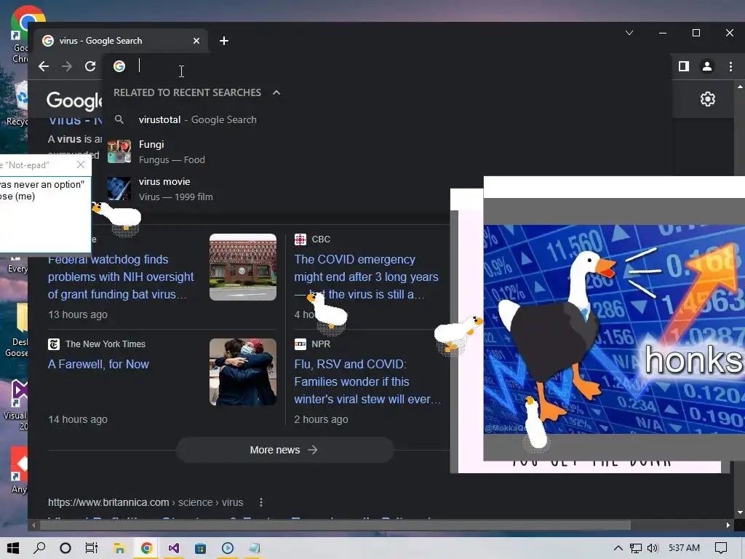Toggle Chrome side panel icon
Screen dimensions: 745x559
pyautogui.click(x=684, y=66)
